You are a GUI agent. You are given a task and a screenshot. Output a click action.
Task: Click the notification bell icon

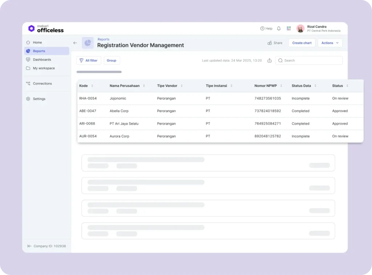pyautogui.click(x=279, y=29)
